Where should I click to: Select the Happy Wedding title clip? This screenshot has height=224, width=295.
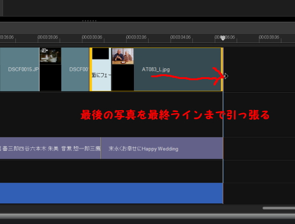[x=162, y=149]
